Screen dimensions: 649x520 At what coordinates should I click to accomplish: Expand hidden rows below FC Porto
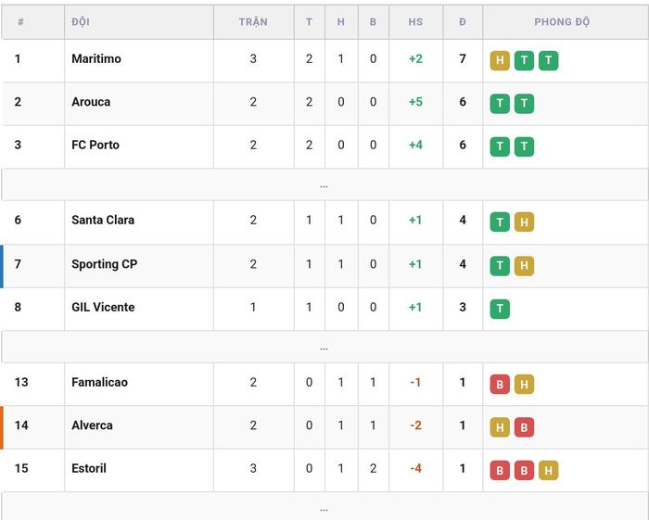pyautogui.click(x=324, y=184)
